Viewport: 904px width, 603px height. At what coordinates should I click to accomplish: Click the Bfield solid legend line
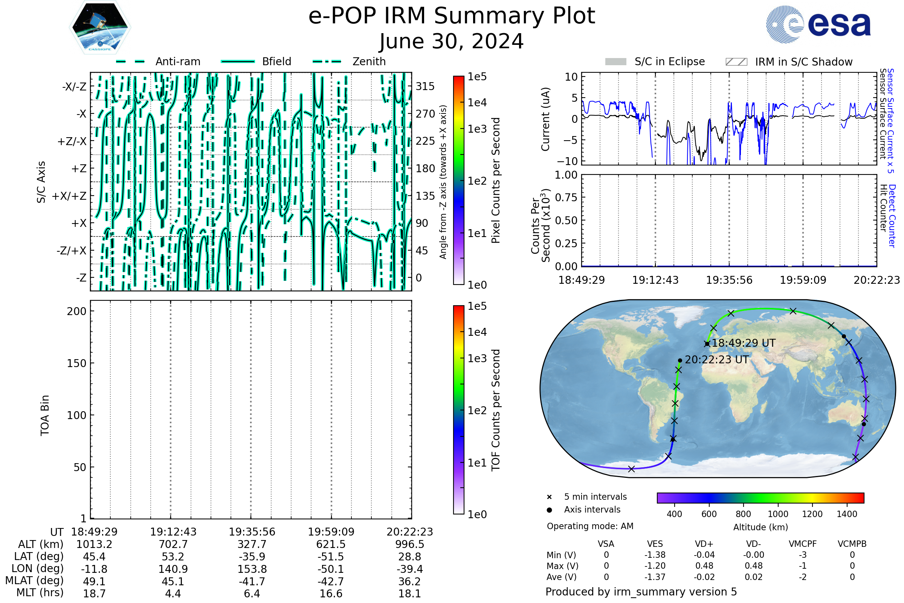tap(238, 61)
